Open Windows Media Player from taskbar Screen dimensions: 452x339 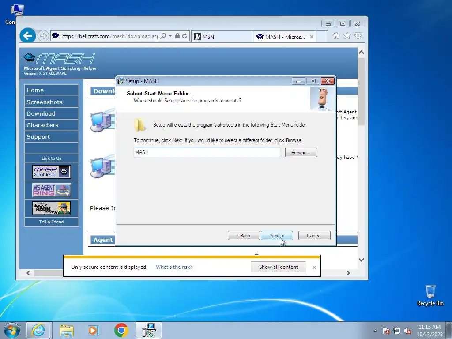point(94,330)
